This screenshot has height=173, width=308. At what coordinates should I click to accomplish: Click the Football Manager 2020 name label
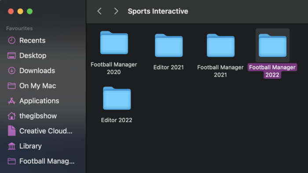[114, 68]
